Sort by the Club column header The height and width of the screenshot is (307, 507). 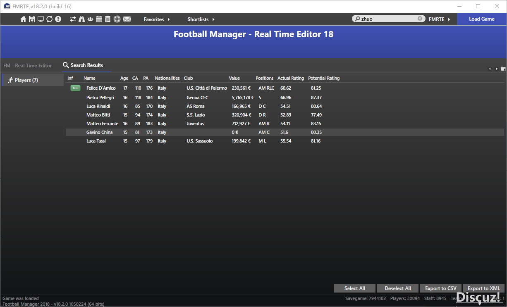tap(188, 78)
